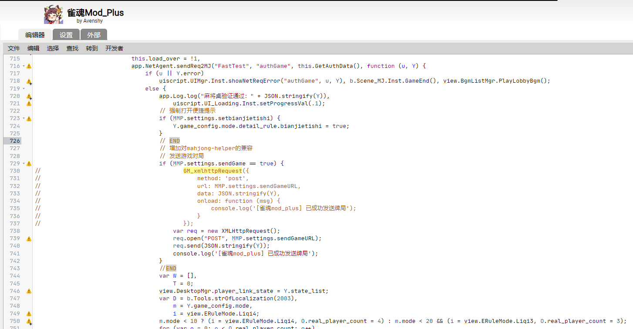Viewport: 633px width, 329px height.
Task: Click the warning icon on line 746
Action: pos(29,291)
